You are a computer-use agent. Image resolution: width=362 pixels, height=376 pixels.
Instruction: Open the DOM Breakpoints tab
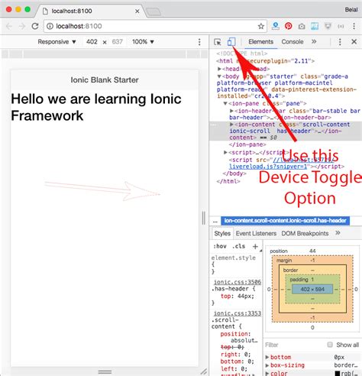[305, 233]
